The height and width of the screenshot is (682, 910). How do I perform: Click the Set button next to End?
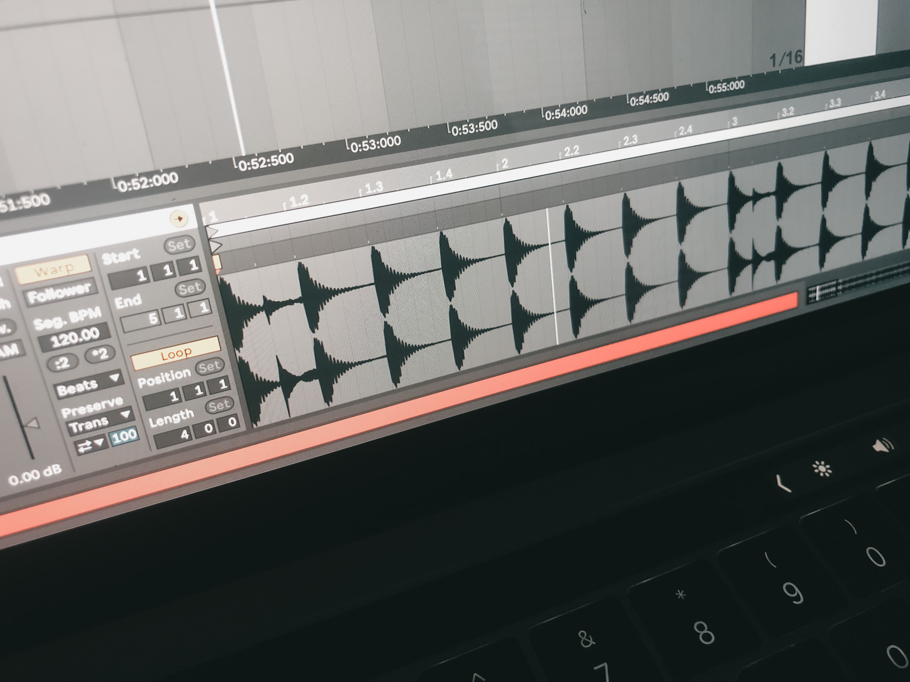pyautogui.click(x=190, y=288)
